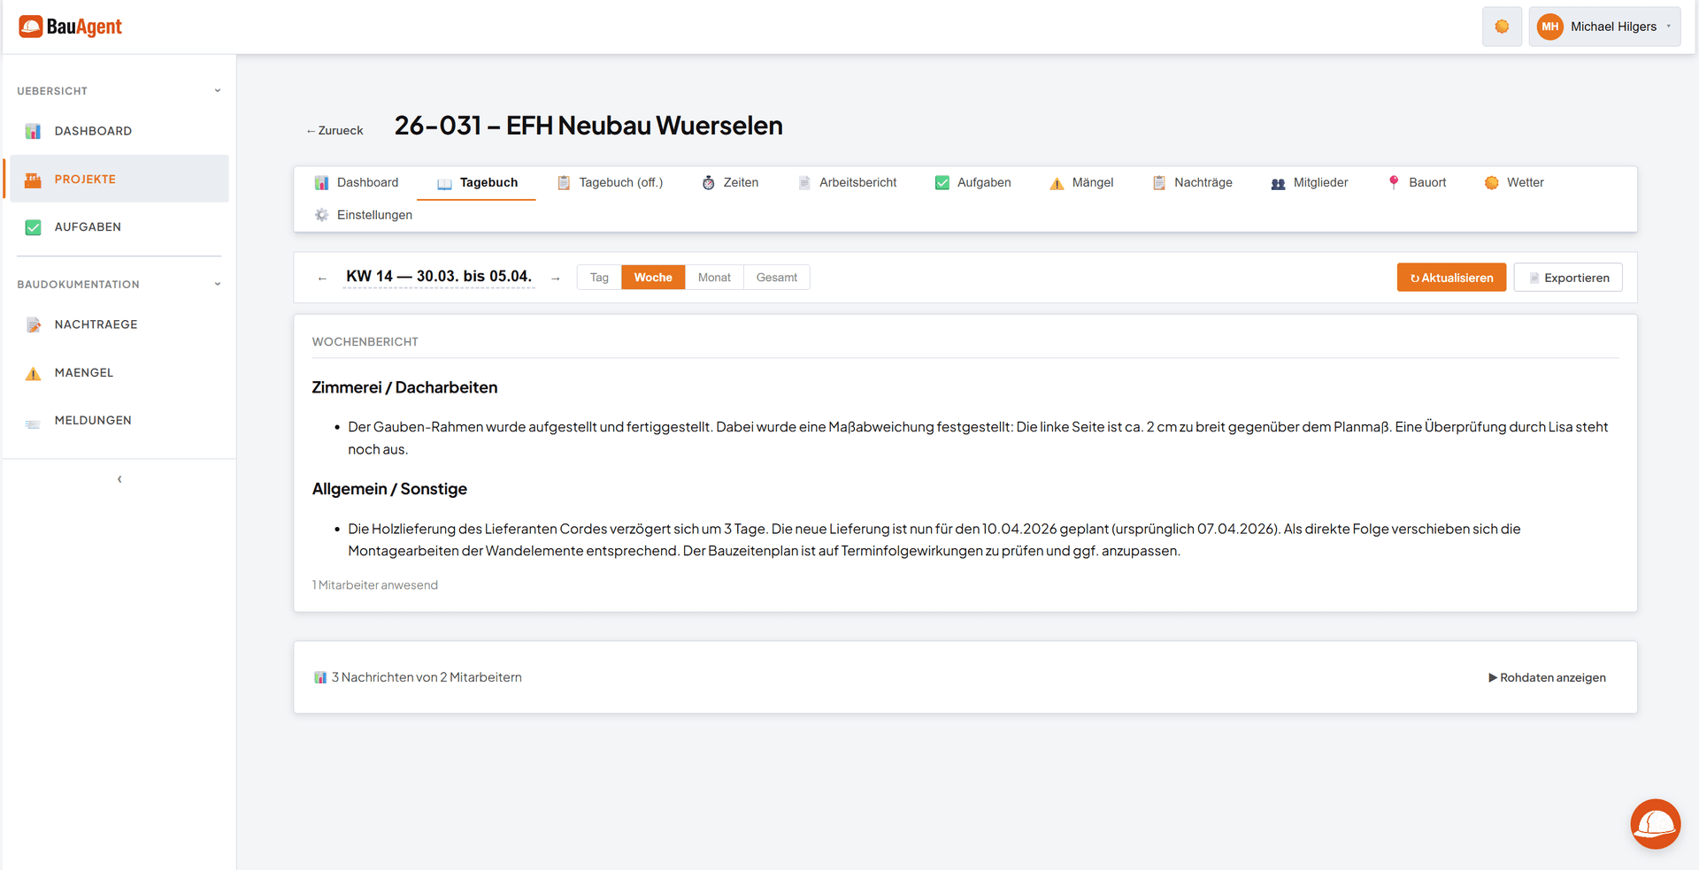Click the Mitglieder people icon

1278,182
